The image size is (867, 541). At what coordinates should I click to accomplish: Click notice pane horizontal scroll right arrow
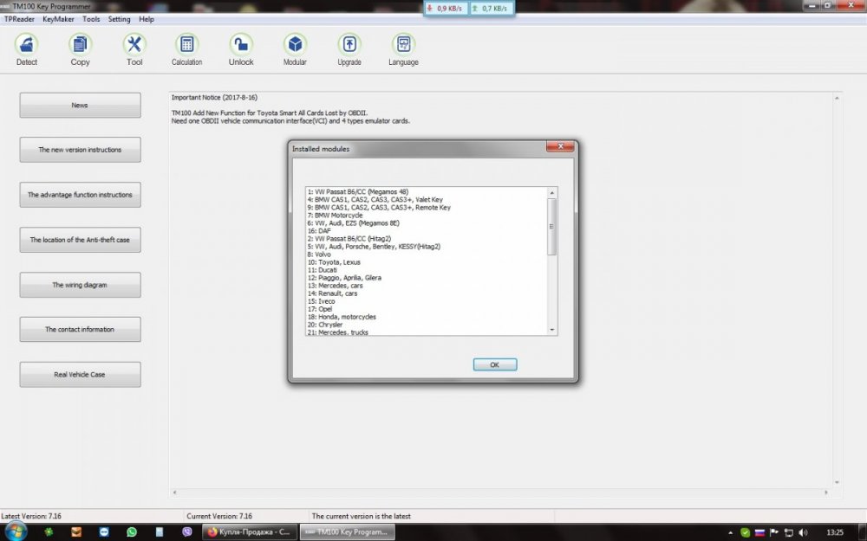point(826,492)
